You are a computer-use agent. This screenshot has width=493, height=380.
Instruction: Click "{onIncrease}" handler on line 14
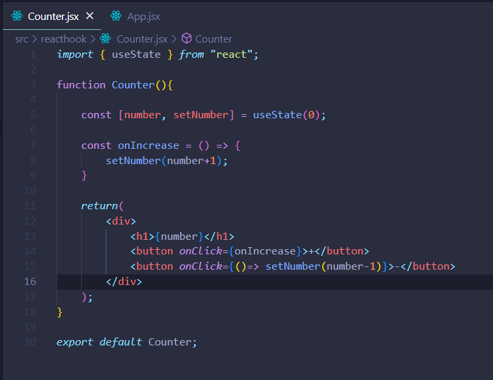[265, 251]
